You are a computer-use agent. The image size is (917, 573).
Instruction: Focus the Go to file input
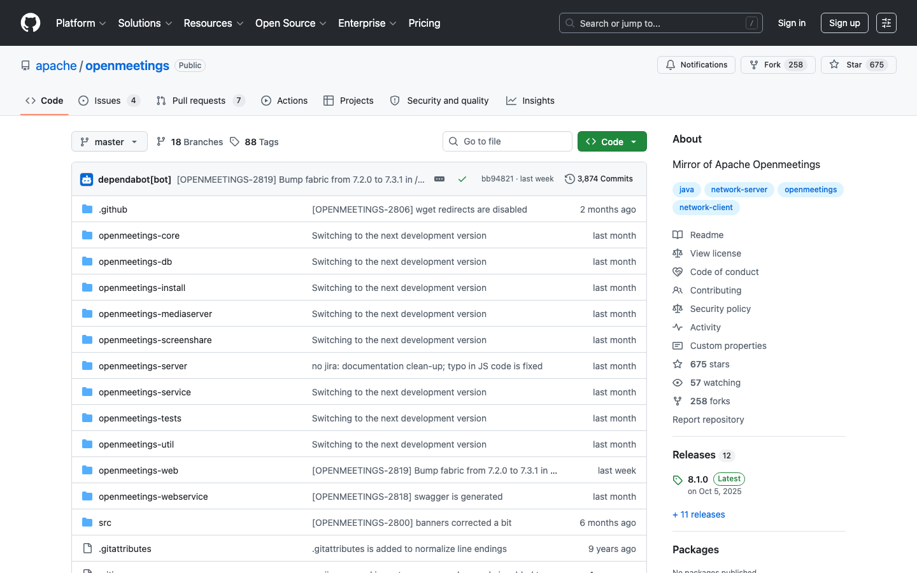pyautogui.click(x=508, y=141)
